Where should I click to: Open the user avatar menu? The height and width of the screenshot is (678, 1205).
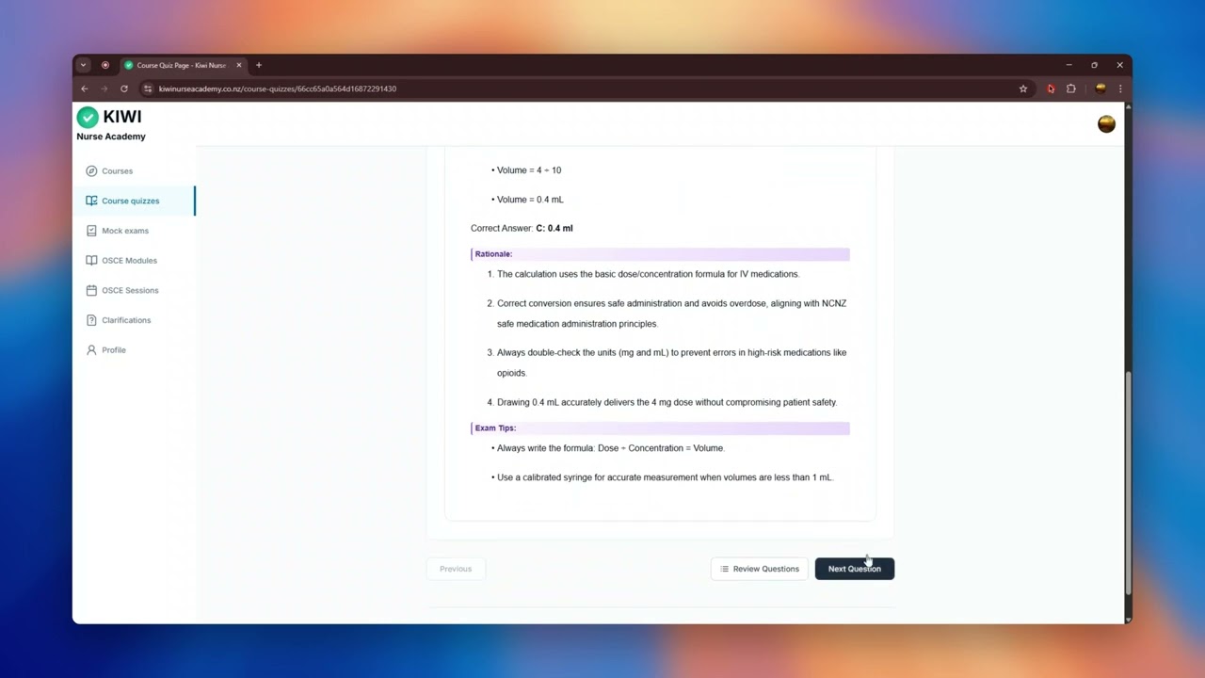click(1106, 124)
